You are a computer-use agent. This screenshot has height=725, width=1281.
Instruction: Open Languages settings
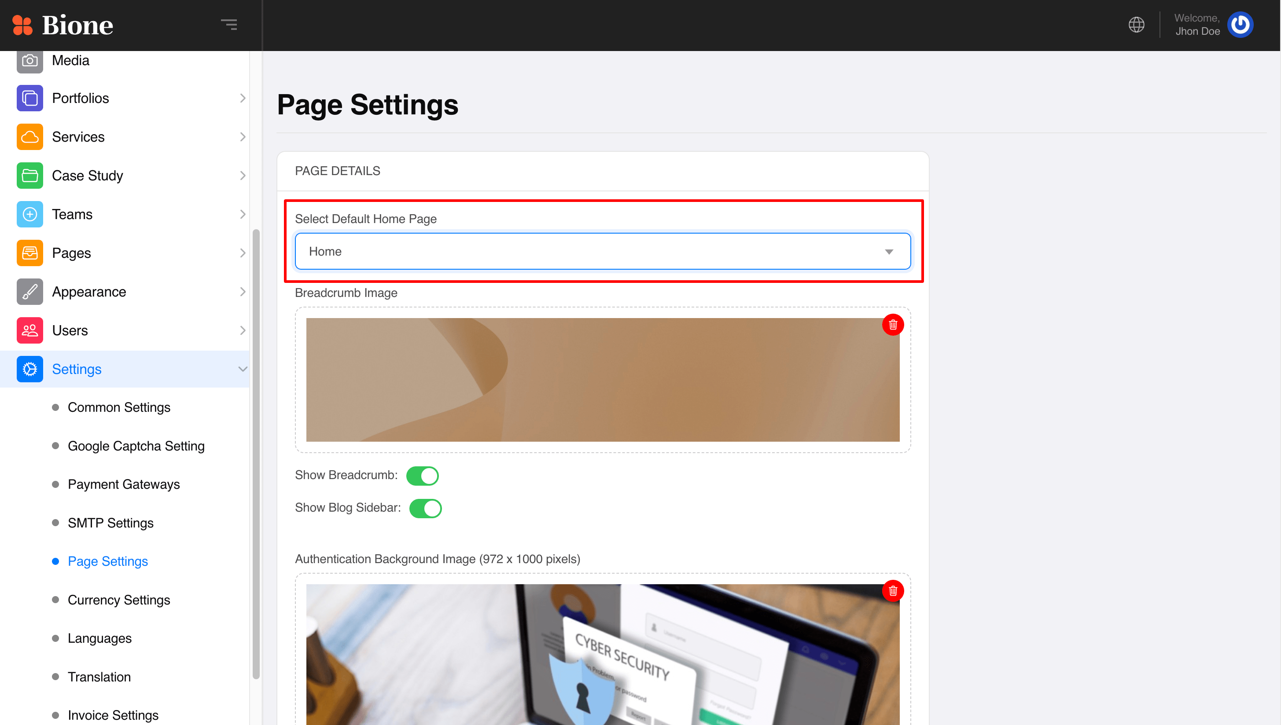point(99,638)
